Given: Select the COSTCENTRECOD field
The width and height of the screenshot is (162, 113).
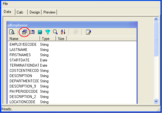Looking at the screenshot, I should tap(24, 71).
